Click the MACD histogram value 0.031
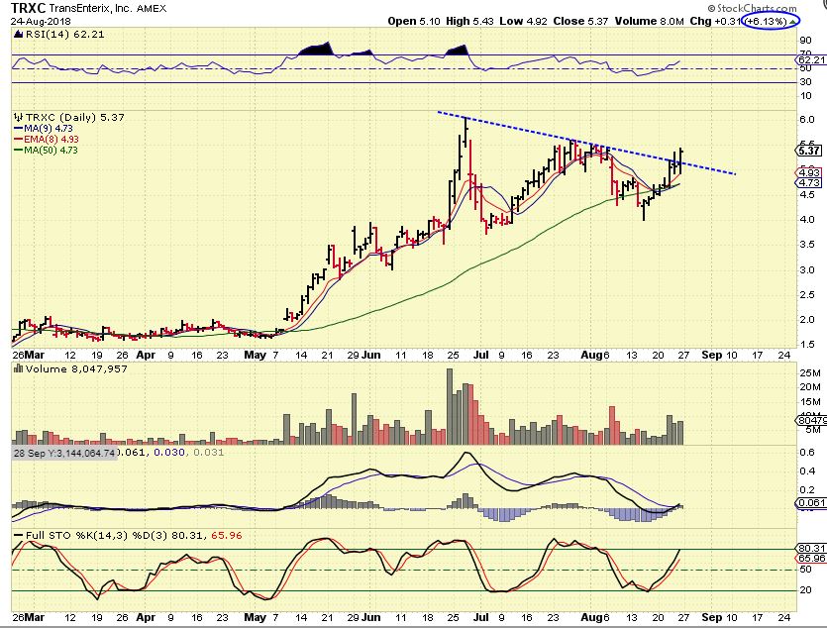 coord(208,453)
